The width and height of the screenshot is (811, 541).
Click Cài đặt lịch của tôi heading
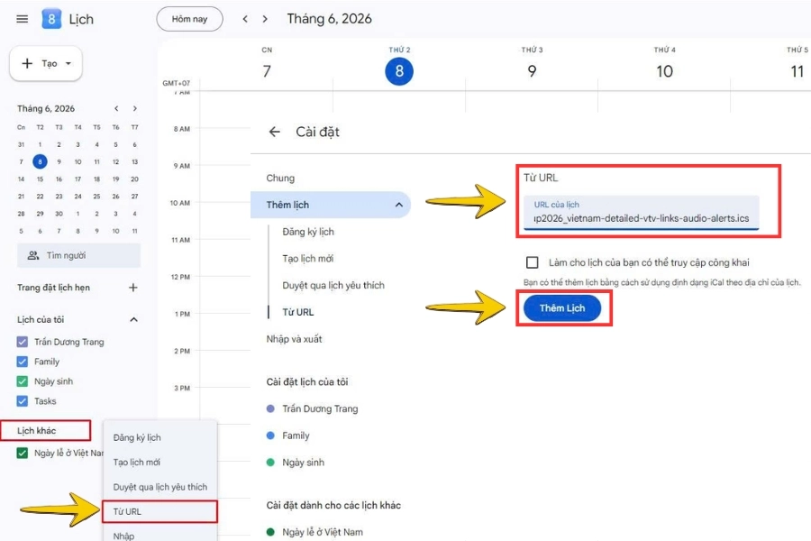coord(307,382)
